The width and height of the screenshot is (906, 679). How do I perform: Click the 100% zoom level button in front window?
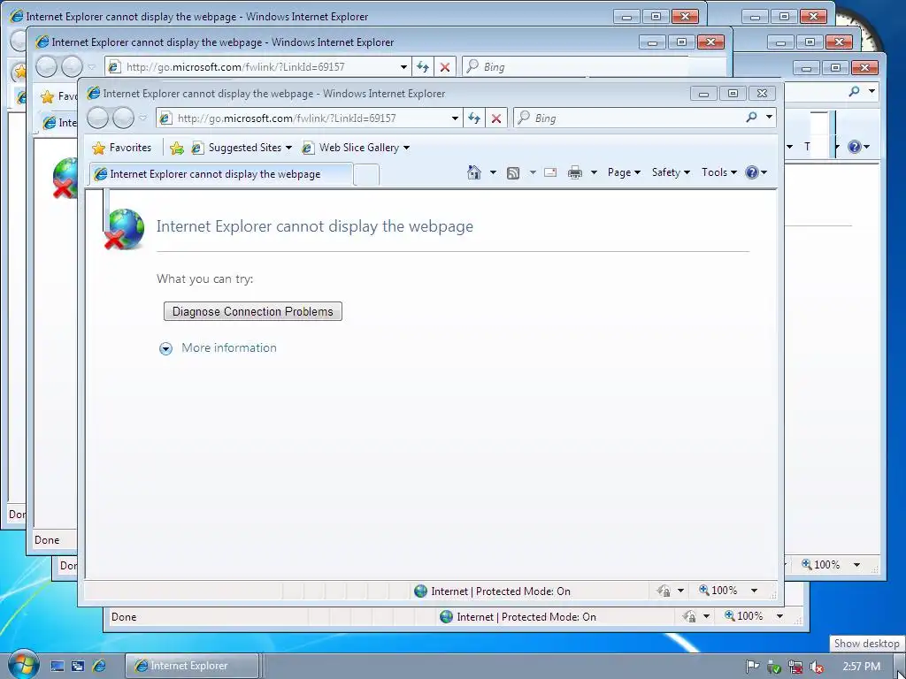(718, 590)
